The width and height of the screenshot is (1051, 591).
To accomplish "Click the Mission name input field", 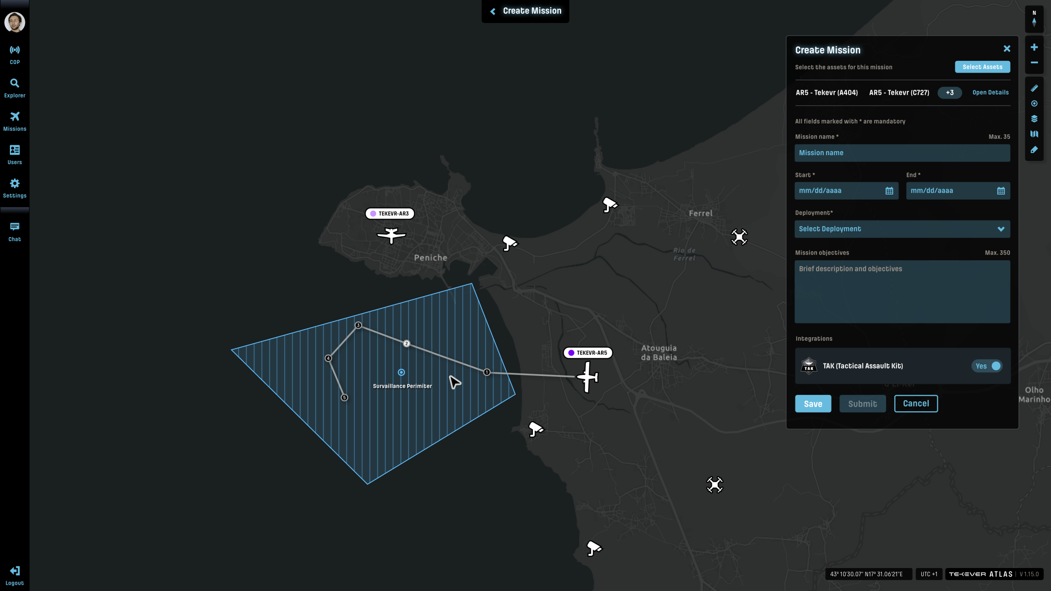I will pyautogui.click(x=902, y=153).
